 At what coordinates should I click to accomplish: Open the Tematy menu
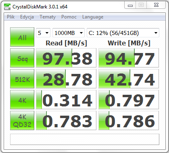coord(48,17)
